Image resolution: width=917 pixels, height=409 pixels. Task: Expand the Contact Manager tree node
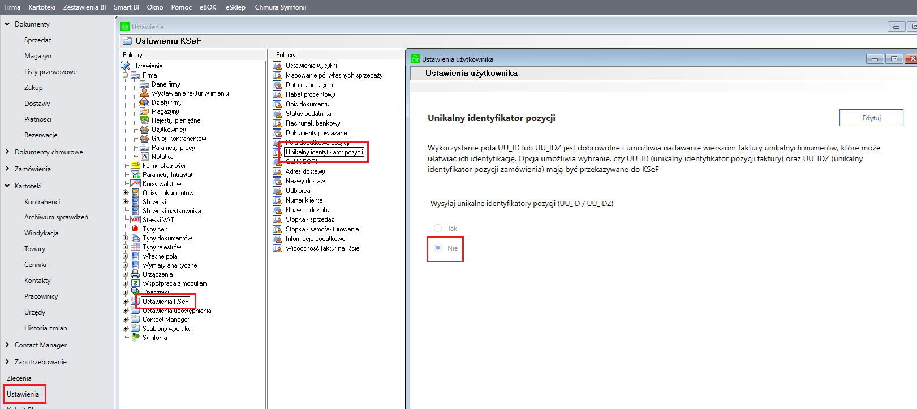[x=126, y=320]
